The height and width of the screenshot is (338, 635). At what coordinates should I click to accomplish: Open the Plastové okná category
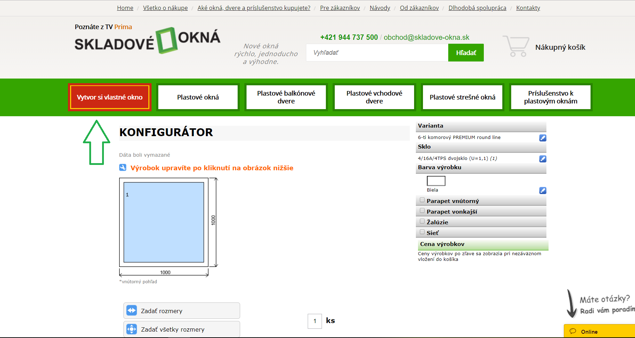coord(198,97)
